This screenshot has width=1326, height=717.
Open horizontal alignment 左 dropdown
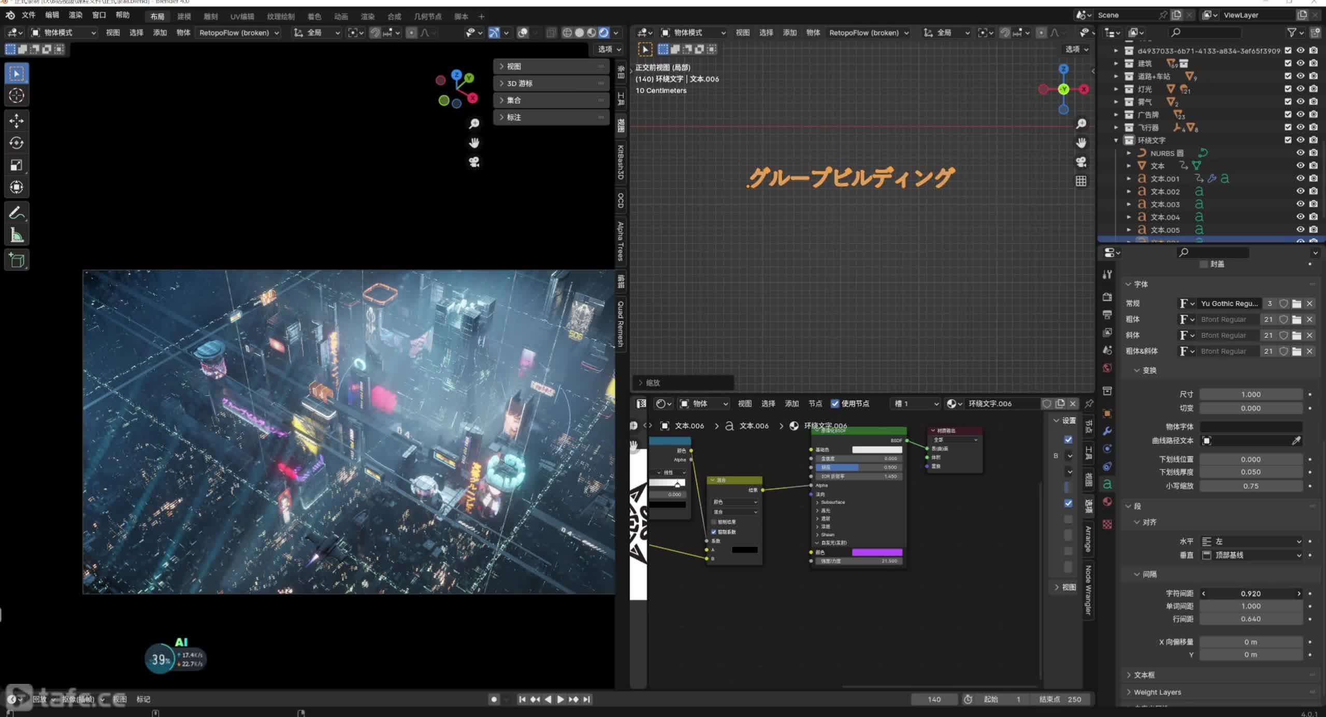1251,541
